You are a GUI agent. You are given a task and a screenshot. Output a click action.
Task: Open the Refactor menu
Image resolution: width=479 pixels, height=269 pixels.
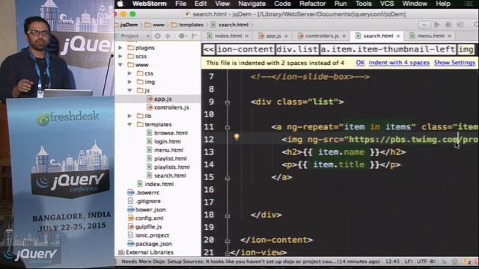click(312, 4)
